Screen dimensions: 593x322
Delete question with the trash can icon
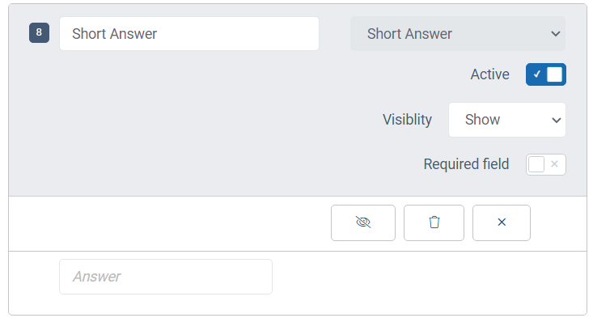pyautogui.click(x=434, y=222)
